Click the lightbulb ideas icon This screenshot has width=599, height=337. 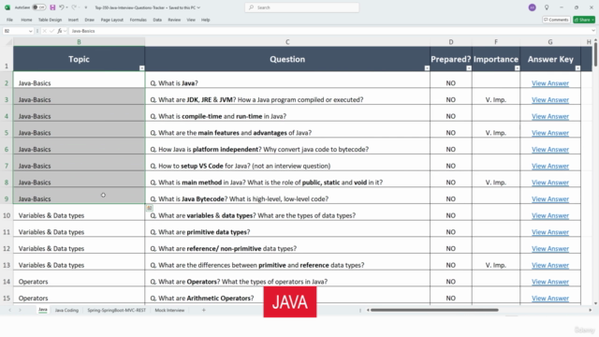(547, 7)
